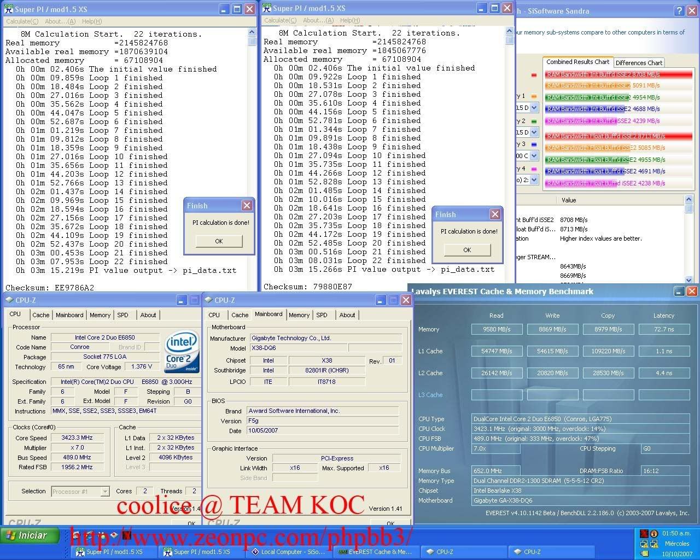Image resolution: width=700 pixels, height=560 pixels.
Task: Click the green marker beside reference 2
Action: pyautogui.click(x=534, y=121)
